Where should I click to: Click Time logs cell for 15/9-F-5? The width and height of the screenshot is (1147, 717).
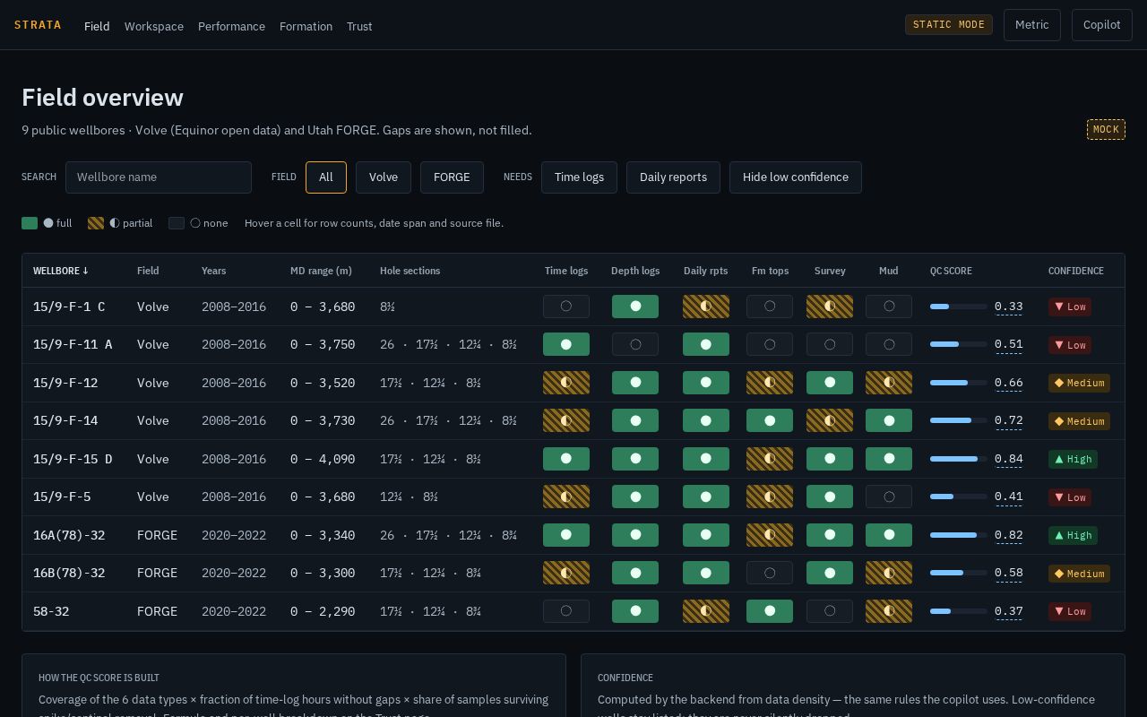click(x=566, y=497)
